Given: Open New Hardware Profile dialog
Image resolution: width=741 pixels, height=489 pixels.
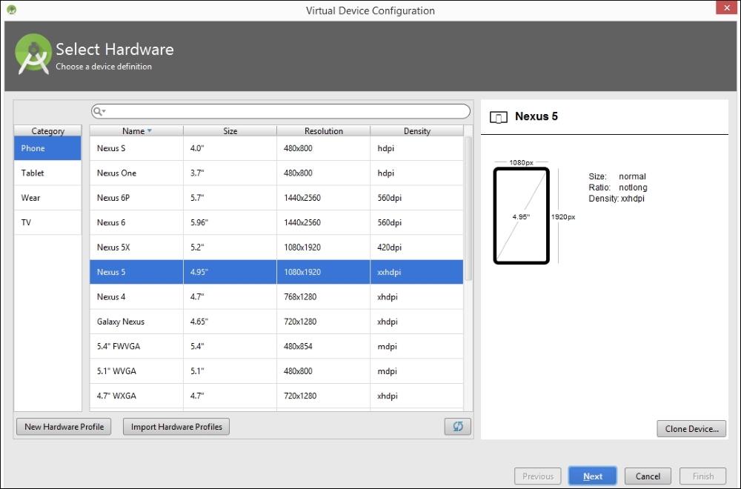Looking at the screenshot, I should click(x=64, y=427).
